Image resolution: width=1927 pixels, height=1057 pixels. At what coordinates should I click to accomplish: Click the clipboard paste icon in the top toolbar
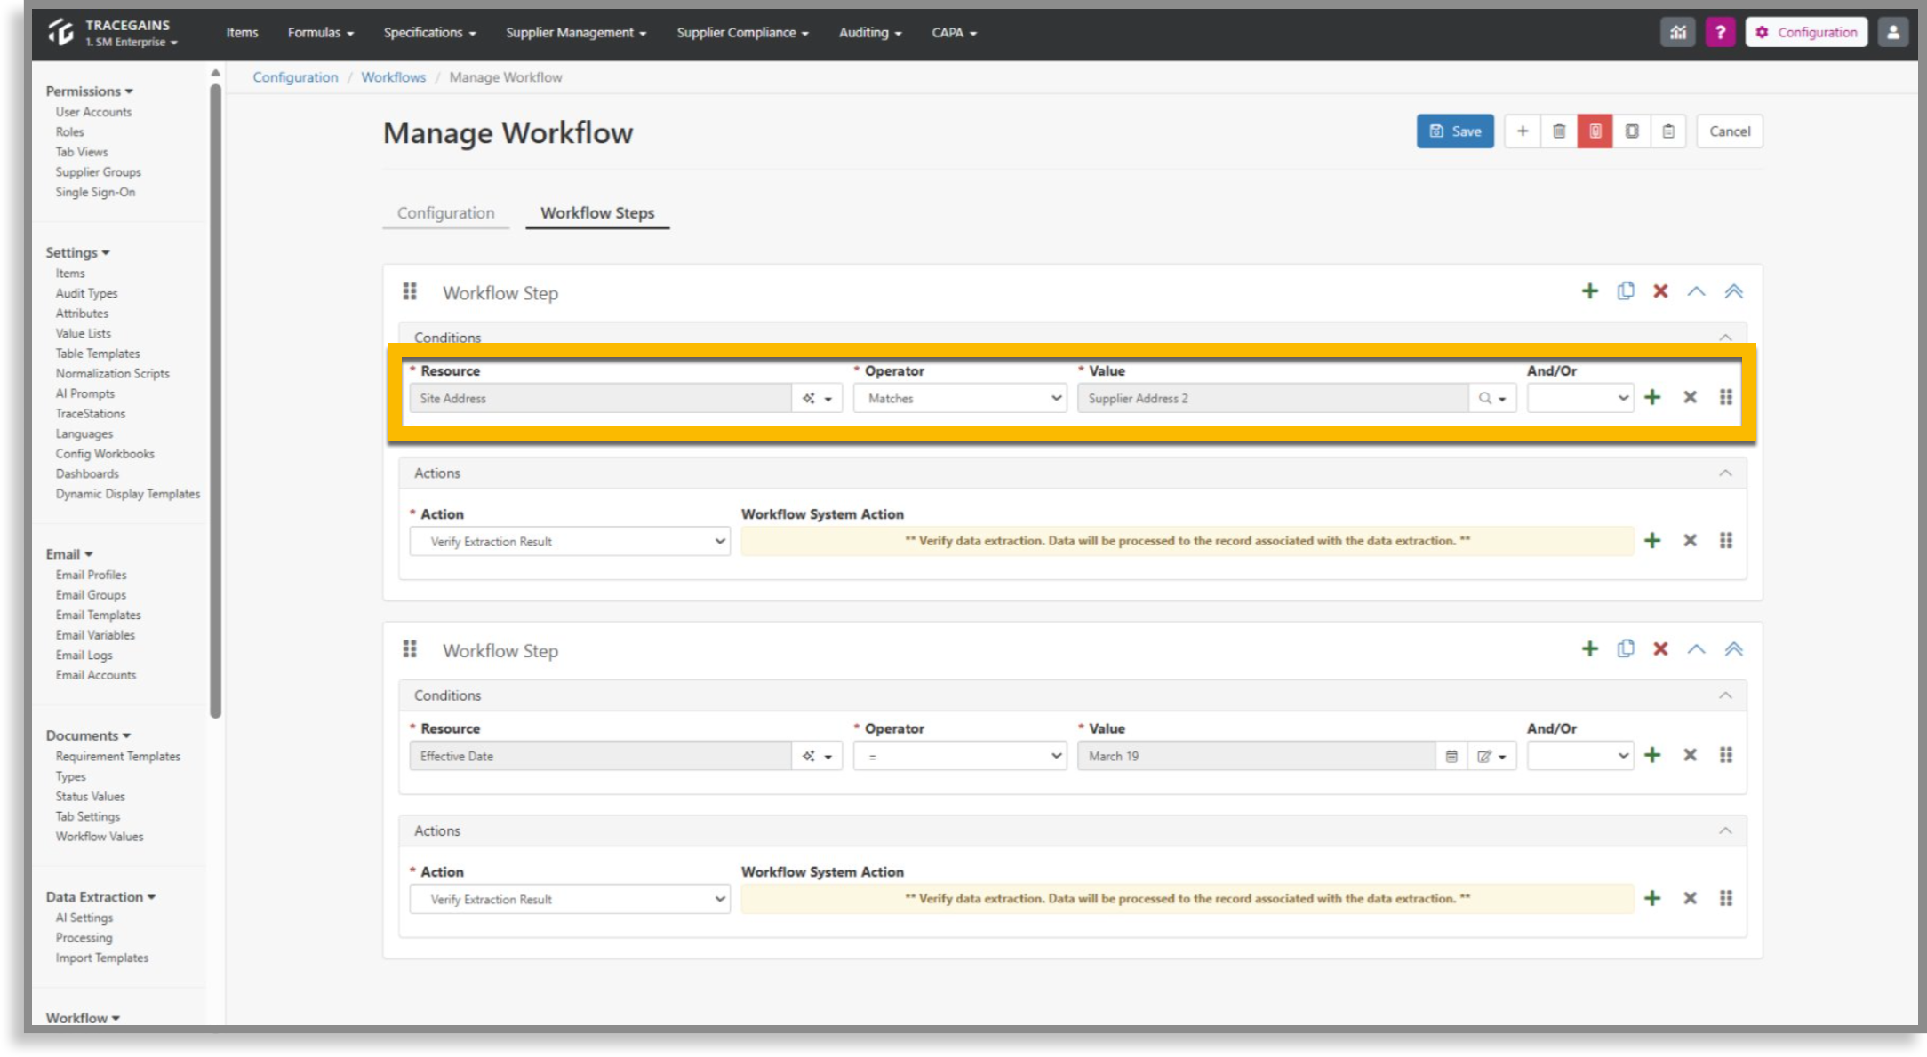coord(1668,131)
